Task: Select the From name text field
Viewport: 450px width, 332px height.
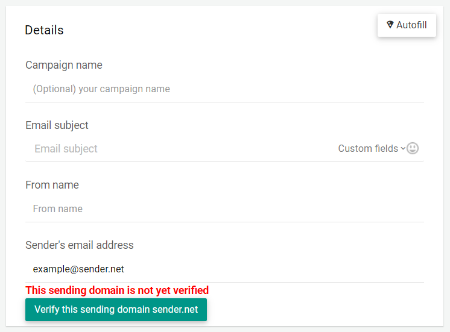Action: tap(224, 208)
